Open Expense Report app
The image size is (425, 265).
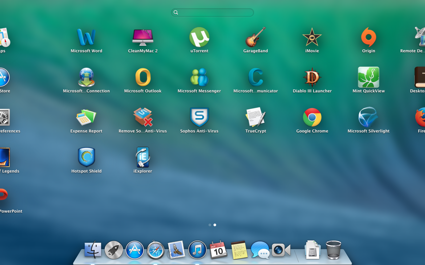point(86,117)
